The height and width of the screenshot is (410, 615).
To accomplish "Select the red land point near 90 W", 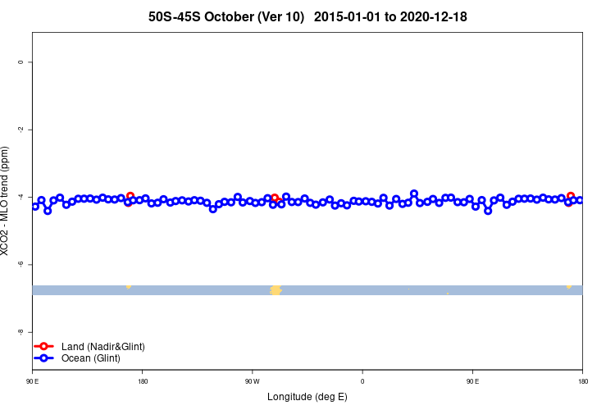I will click(x=275, y=198).
